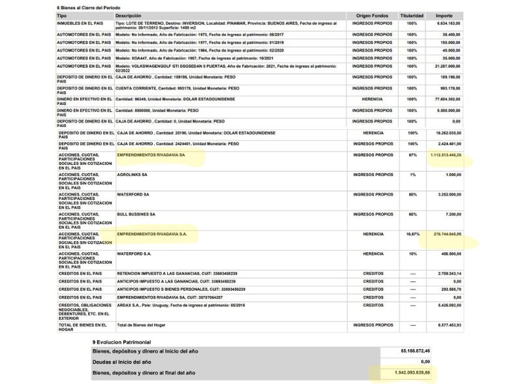Viewport: 522px width, 391px height.
Task: Click the amount "16.262.035,50"
Action: (x=449, y=133)
